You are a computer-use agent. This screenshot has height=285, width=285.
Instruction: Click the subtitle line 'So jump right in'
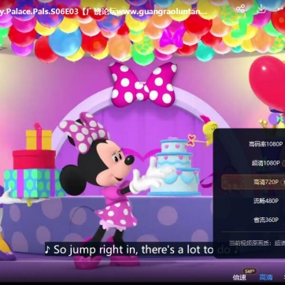coord(142,250)
